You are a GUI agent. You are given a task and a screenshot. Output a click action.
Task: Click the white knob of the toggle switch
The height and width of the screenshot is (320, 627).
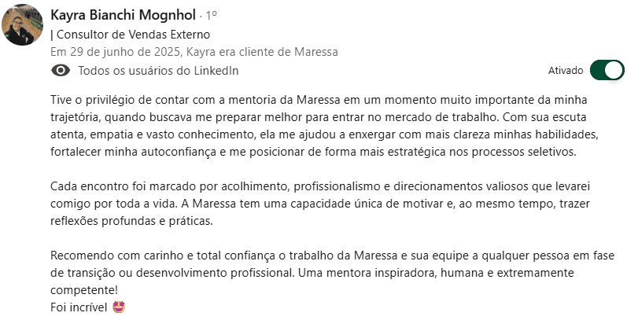pos(614,70)
